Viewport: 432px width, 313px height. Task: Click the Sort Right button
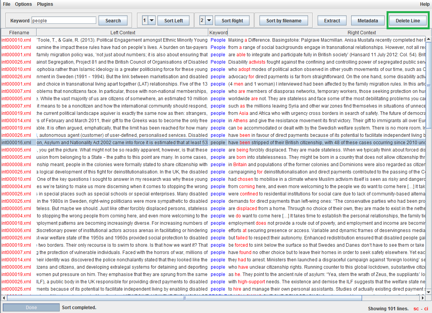coord(232,21)
